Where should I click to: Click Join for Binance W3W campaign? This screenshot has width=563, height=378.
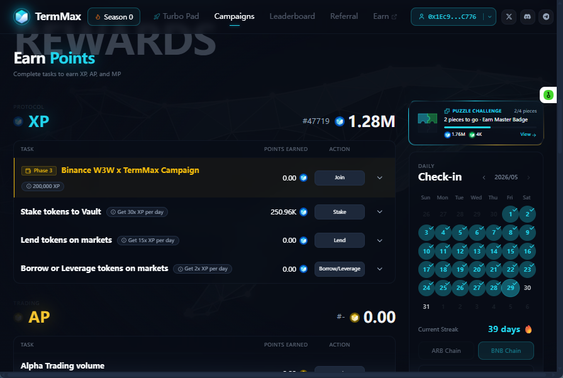coord(340,178)
